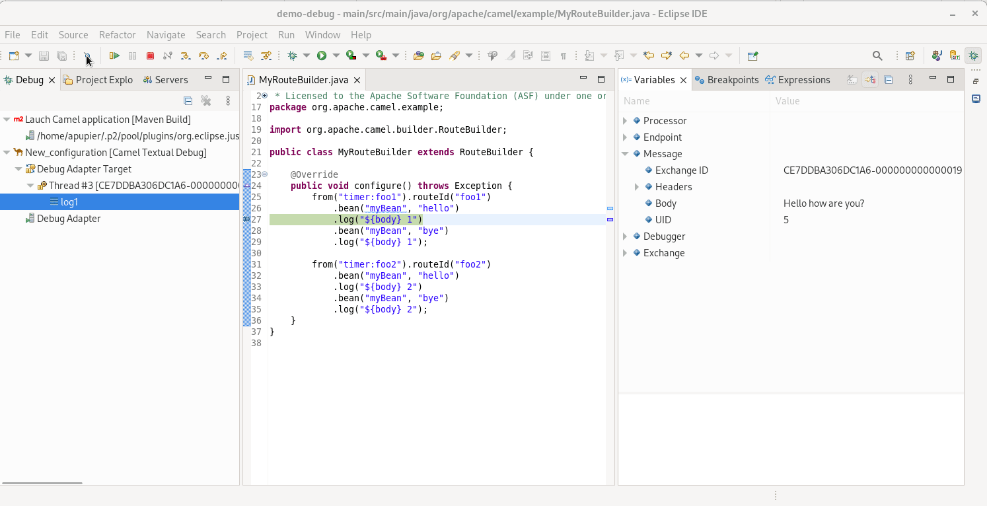Remove terminated launches in Debug view
987x506 pixels.
(205, 100)
